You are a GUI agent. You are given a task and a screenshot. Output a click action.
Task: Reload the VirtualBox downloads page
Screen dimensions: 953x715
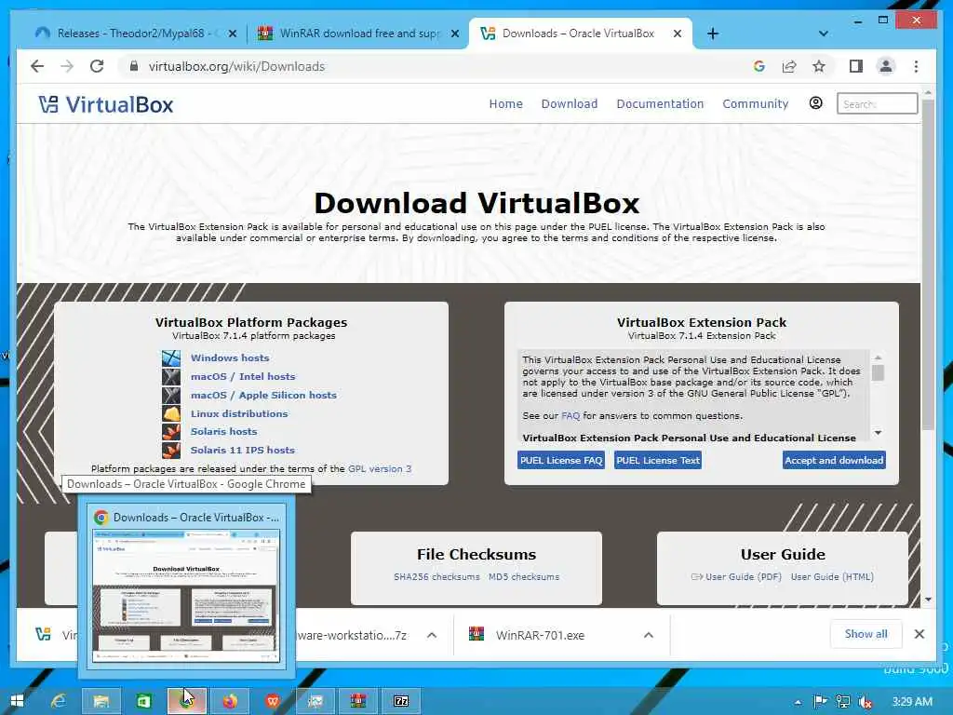pos(97,66)
